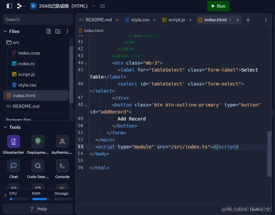This screenshot has height=215, width=275.
Task: Click line number 53
Action: (81, 147)
